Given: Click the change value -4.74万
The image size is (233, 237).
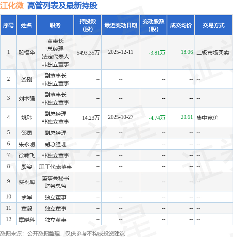Looking at the screenshot, I should pos(157,118).
